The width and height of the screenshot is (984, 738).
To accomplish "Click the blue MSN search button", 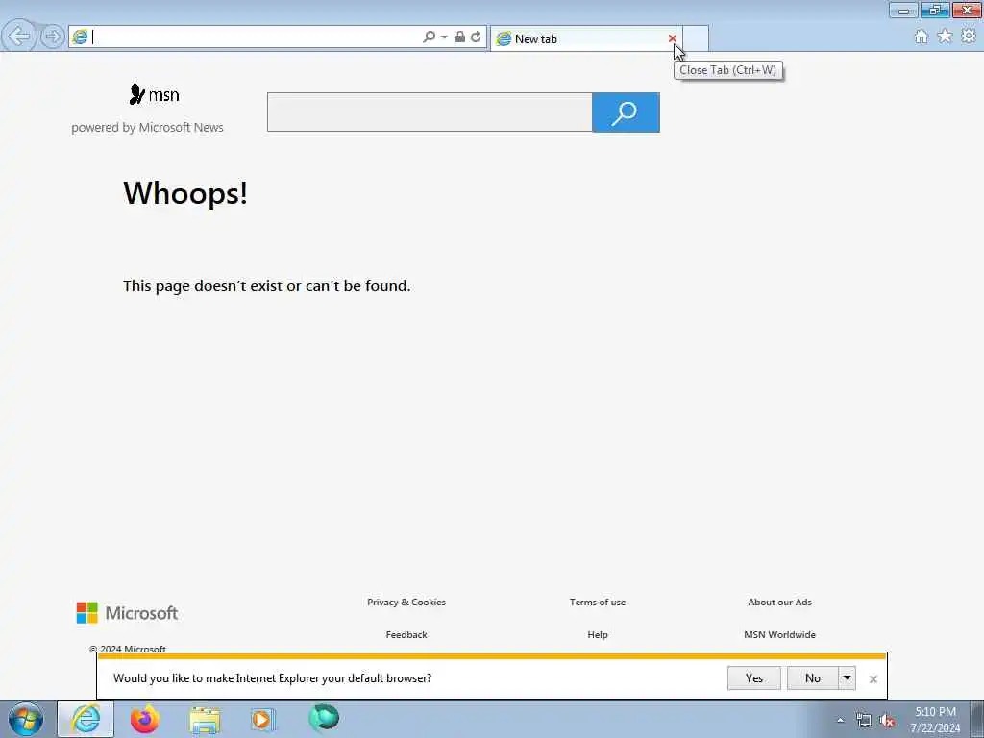I will click(x=626, y=112).
